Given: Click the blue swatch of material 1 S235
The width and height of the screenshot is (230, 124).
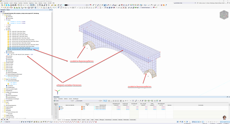Looking at the screenshot, I should (59, 107).
